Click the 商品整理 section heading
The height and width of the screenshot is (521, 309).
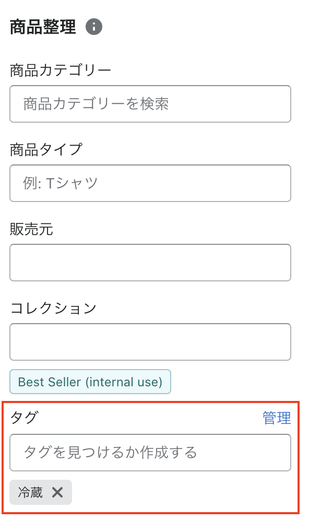click(43, 27)
